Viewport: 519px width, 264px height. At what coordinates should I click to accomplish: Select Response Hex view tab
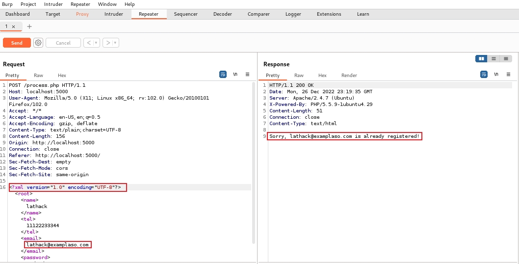point(322,76)
